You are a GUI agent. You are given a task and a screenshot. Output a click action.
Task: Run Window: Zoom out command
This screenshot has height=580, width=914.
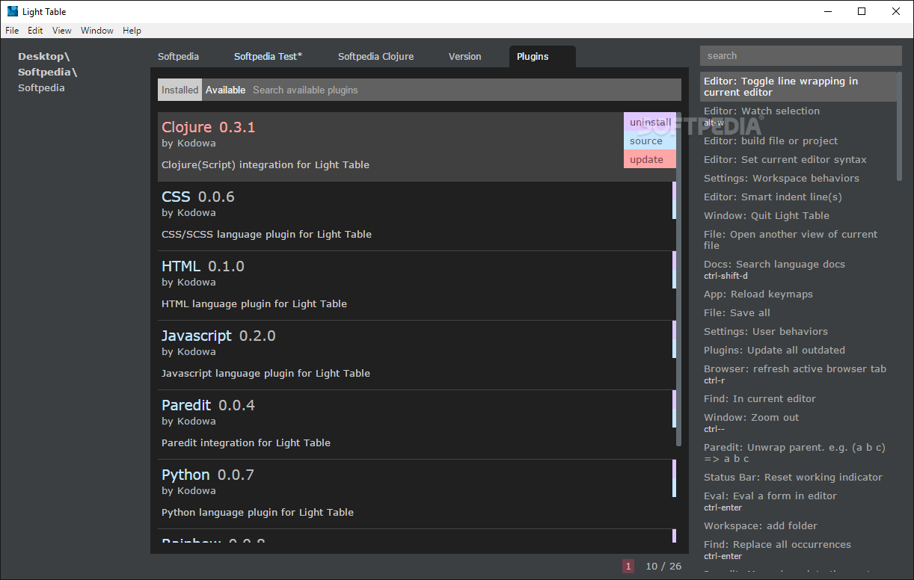799,422
